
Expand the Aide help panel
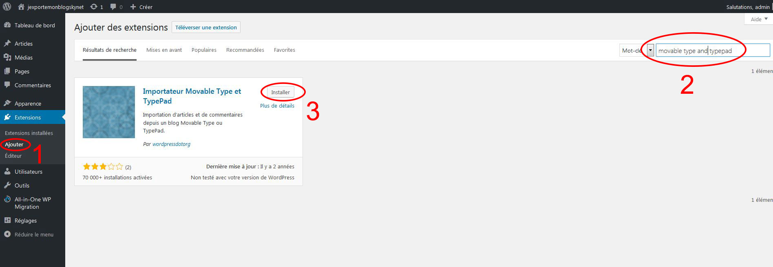click(759, 19)
